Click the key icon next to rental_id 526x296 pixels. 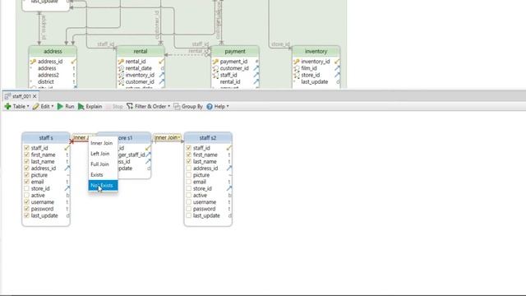coord(121,62)
